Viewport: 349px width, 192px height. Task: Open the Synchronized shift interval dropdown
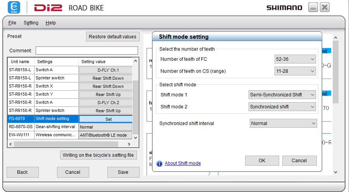(283, 123)
